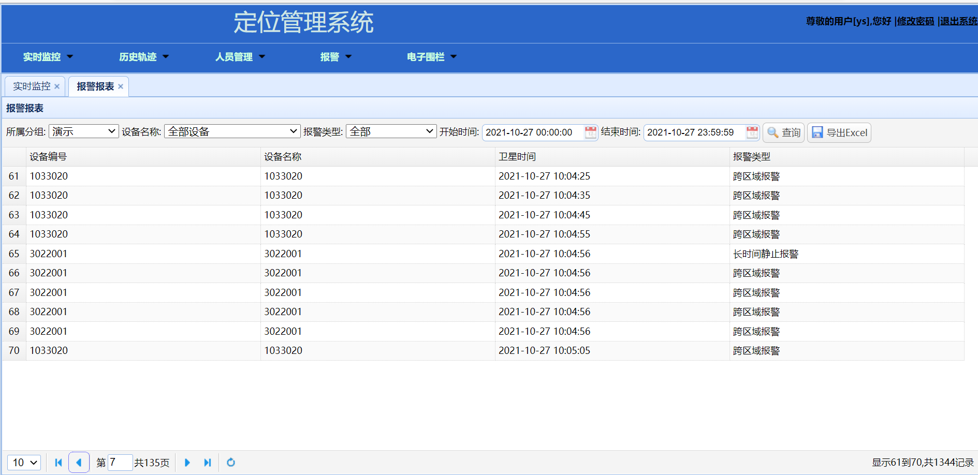
Task: Go to next page of results
Action: pyautogui.click(x=187, y=463)
